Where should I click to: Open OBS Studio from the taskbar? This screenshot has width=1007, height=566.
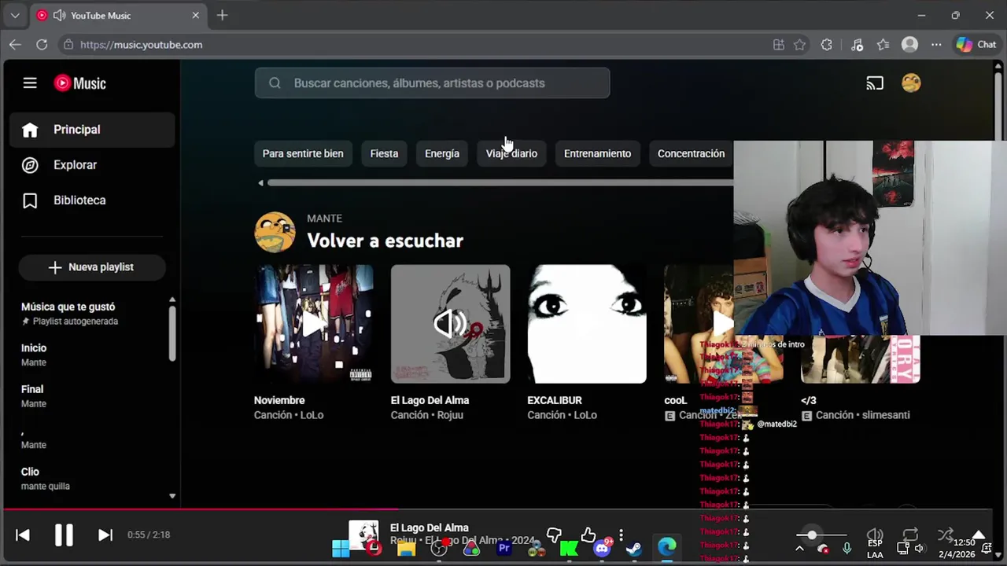[439, 548]
